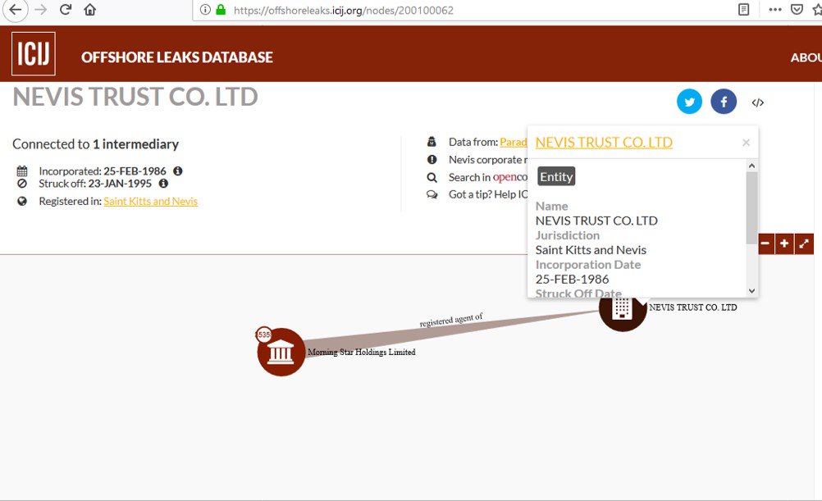The width and height of the screenshot is (822, 501).
Task: Zoom out the graph with minus button
Action: [765, 244]
